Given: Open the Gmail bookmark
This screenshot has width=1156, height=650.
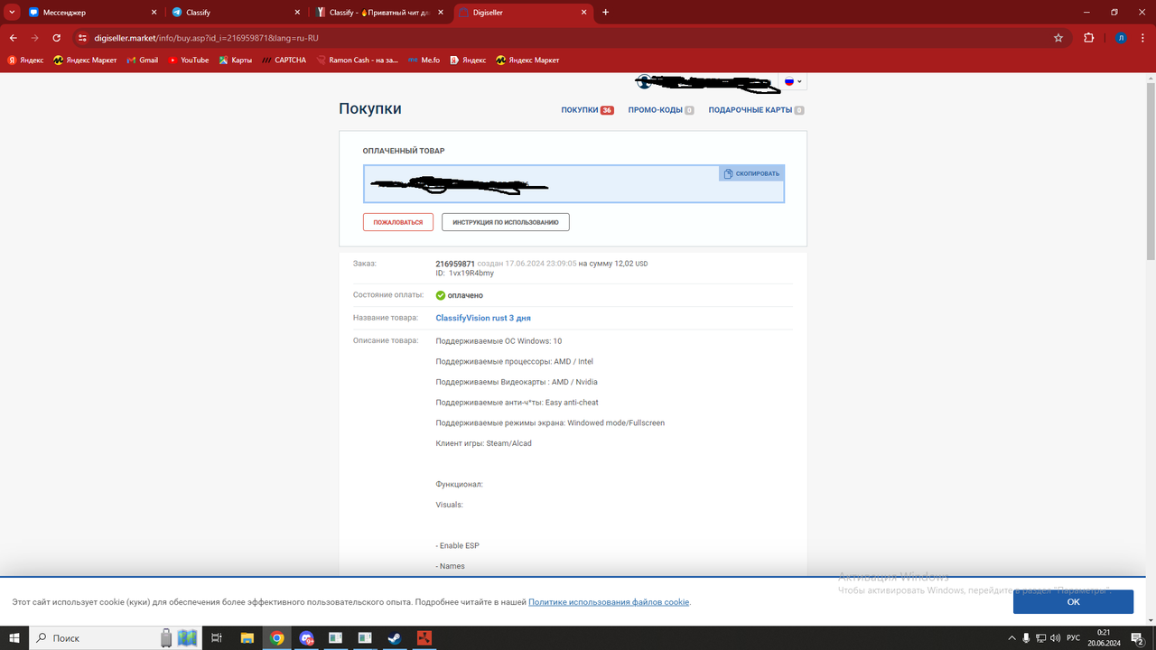Looking at the screenshot, I should coord(143,60).
